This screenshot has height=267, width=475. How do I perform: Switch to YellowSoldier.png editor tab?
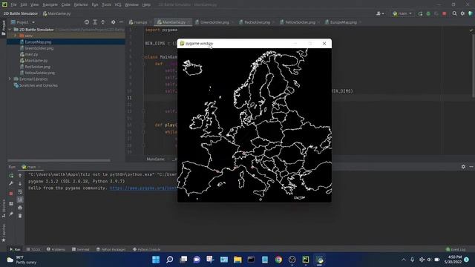point(300,22)
